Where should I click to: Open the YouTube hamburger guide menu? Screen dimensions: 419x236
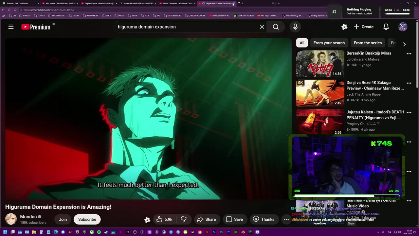pyautogui.click(x=11, y=27)
